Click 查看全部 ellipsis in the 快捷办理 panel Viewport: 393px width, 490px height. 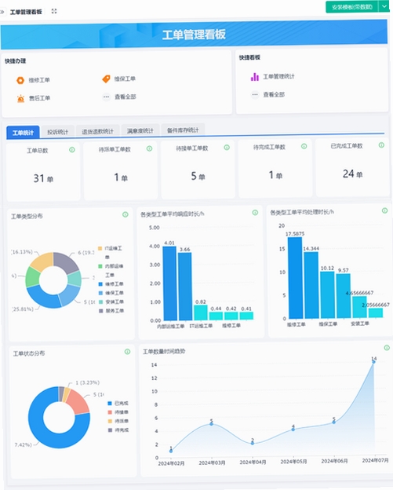(x=106, y=97)
